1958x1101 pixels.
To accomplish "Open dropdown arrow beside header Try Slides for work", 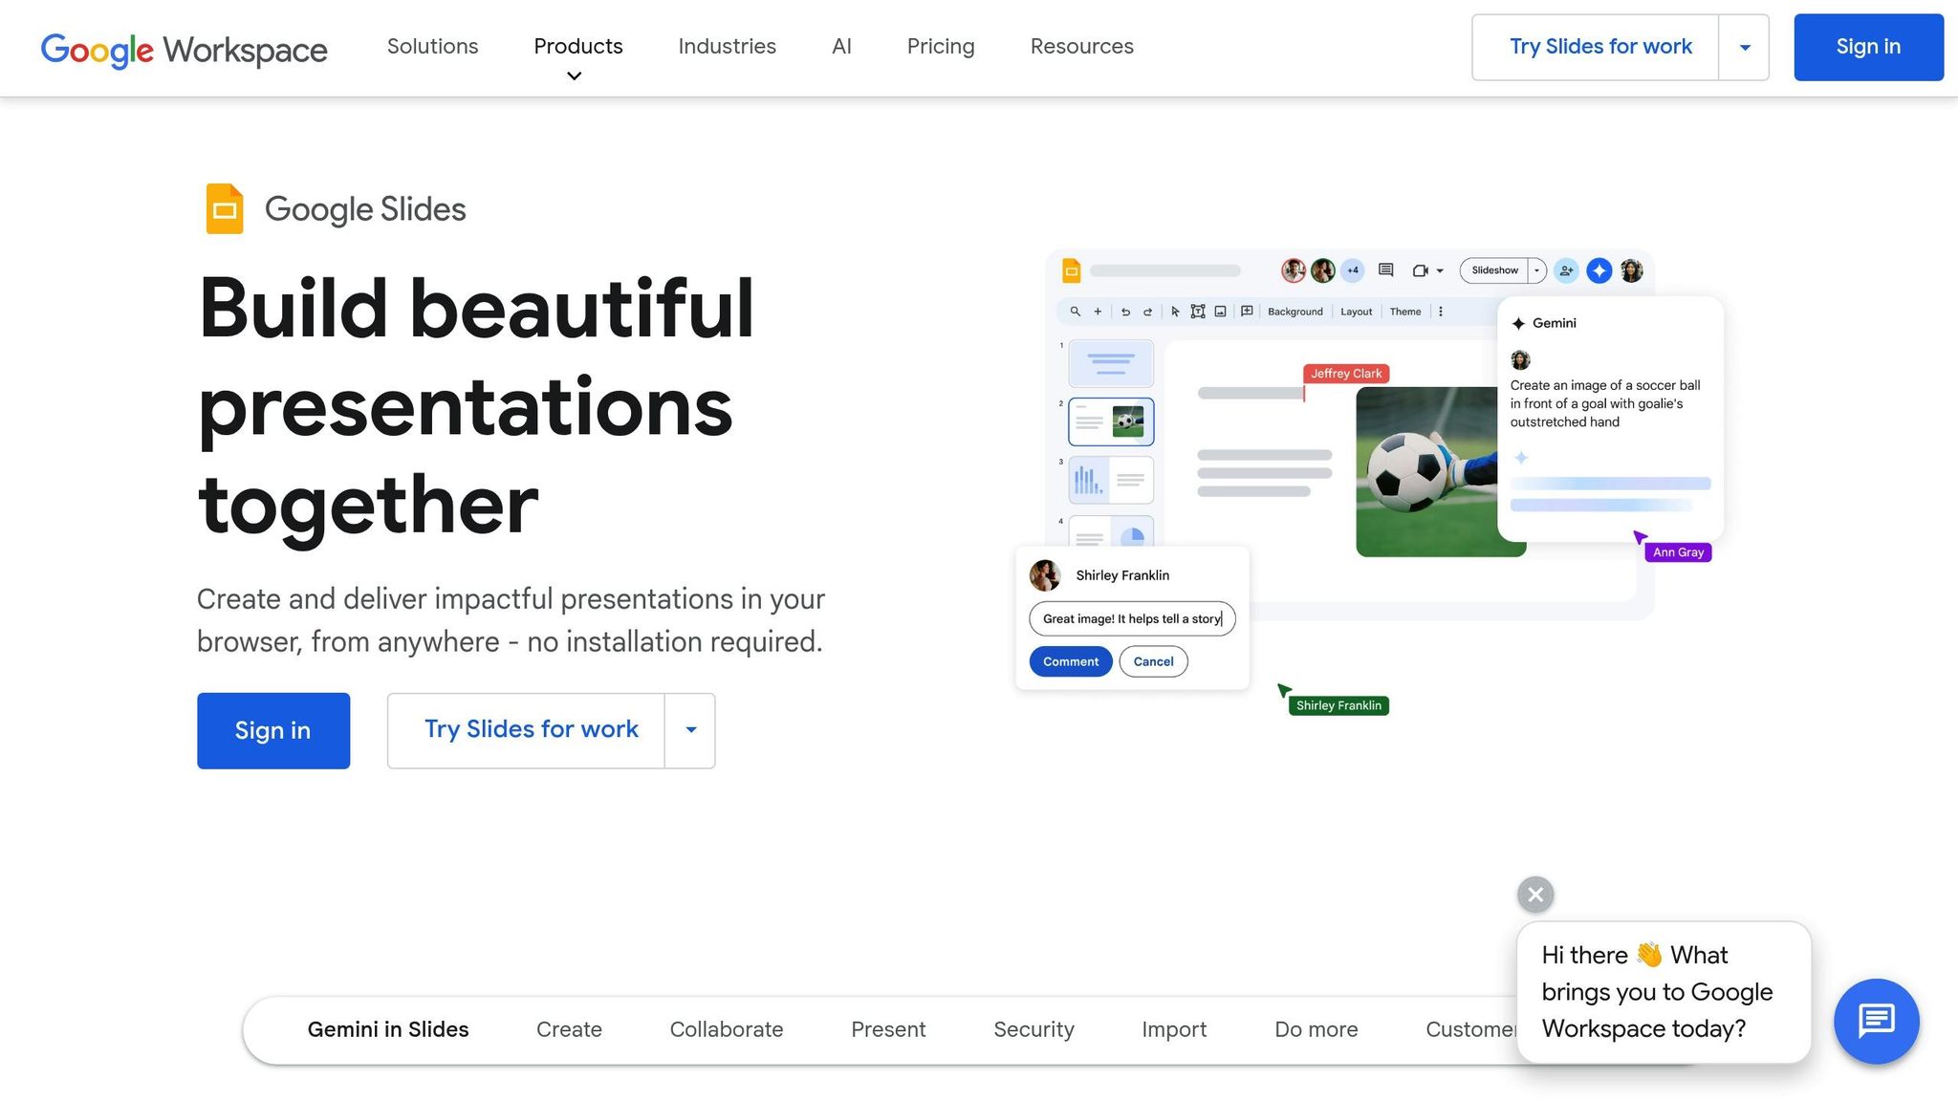I will coord(1745,47).
